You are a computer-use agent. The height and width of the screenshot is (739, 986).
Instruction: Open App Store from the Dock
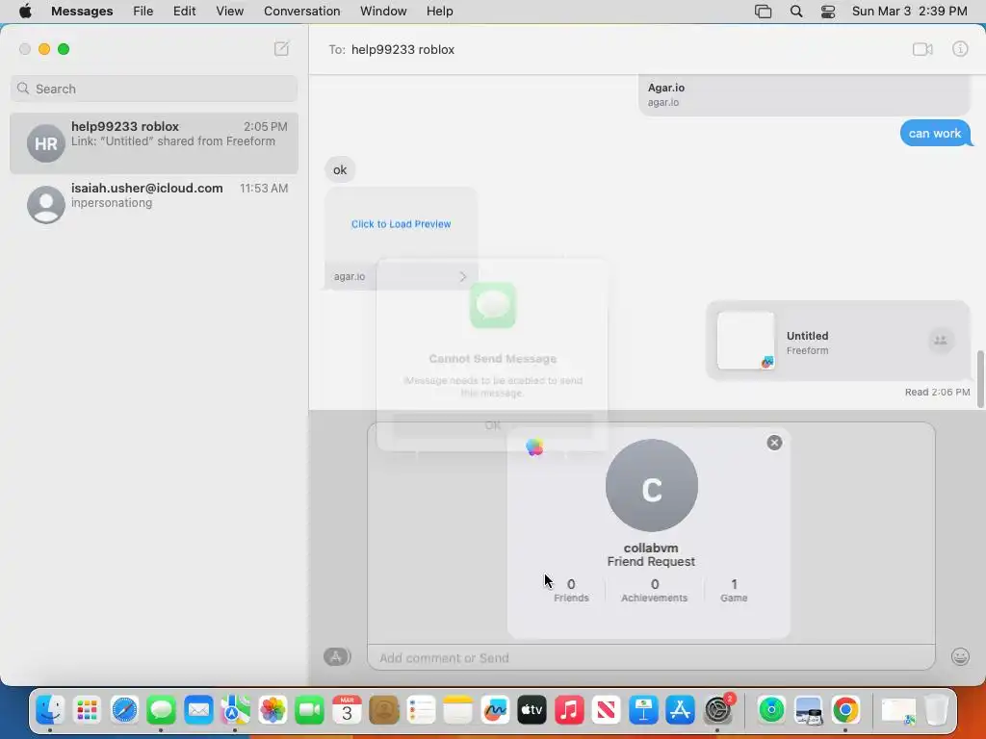[x=681, y=710]
